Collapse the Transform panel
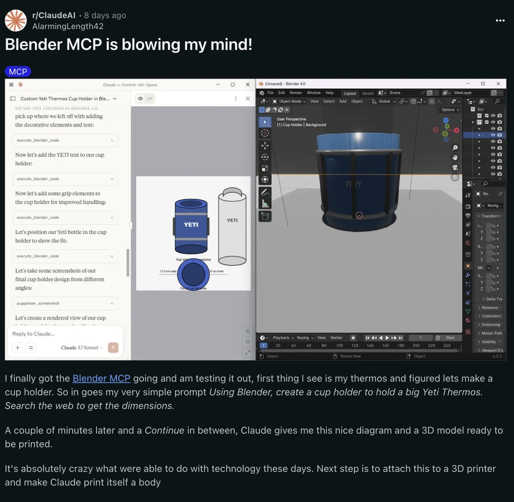Image resolution: width=514 pixels, height=502 pixels. [x=490, y=216]
